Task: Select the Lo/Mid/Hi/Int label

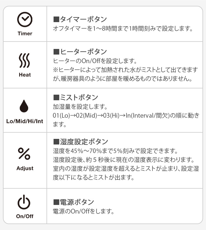Action: (25, 121)
